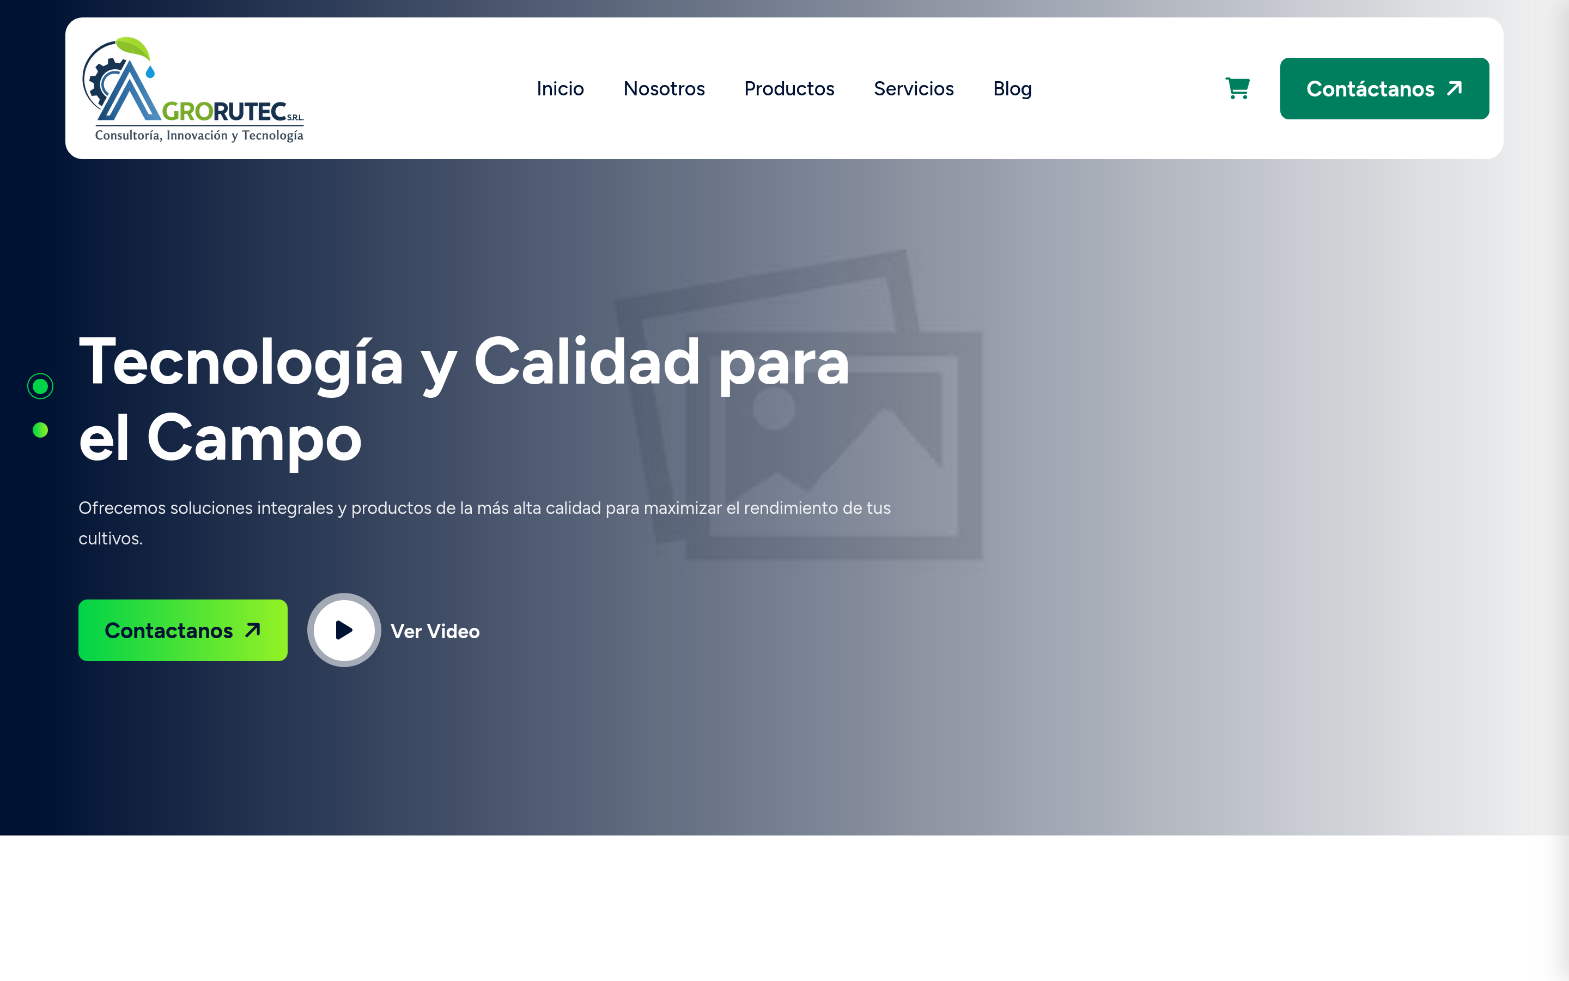1569x981 pixels.
Task: Click the Agrorutec logo
Action: pyautogui.click(x=193, y=89)
